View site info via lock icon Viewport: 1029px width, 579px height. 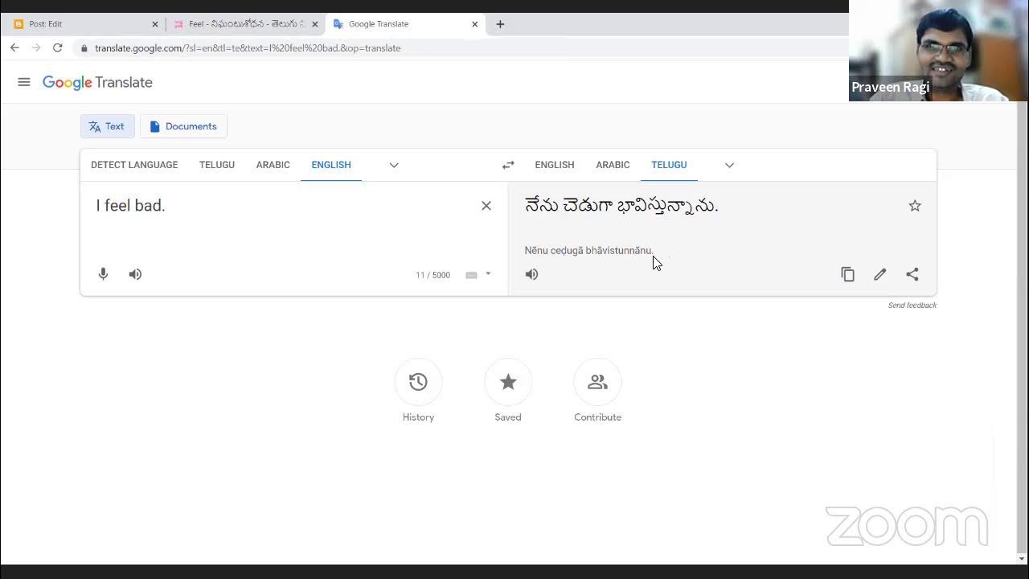point(84,48)
